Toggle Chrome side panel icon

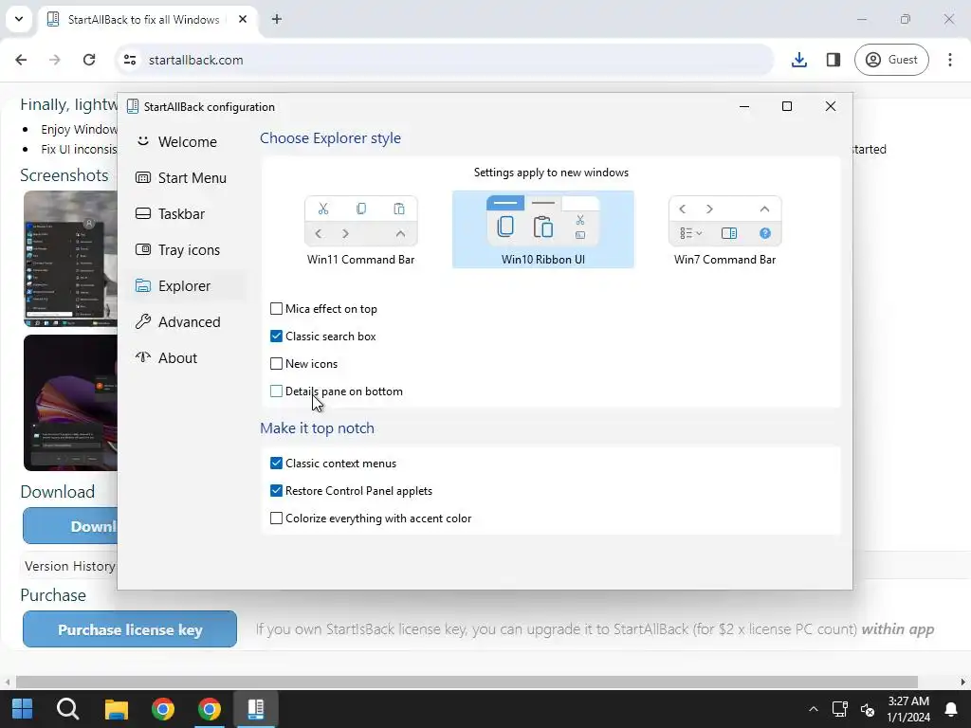[x=834, y=60]
